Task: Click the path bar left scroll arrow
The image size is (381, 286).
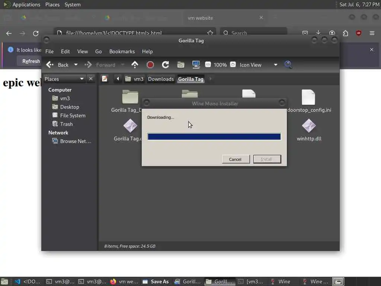Action: click(118, 79)
